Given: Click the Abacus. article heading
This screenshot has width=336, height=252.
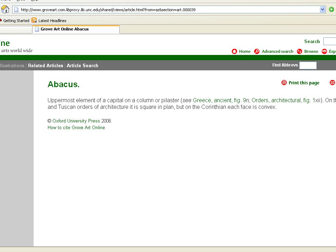Looking at the screenshot, I should (x=63, y=84).
